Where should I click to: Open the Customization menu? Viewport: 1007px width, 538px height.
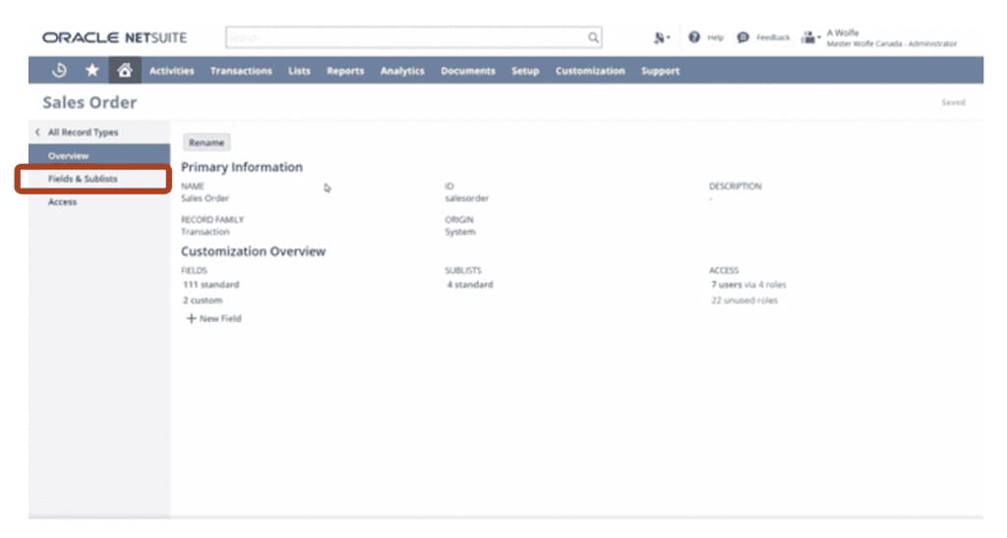coord(590,72)
